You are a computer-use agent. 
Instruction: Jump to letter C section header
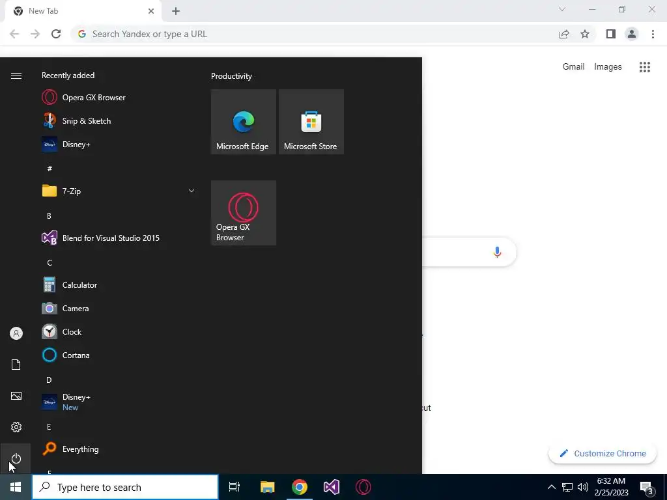(50, 262)
